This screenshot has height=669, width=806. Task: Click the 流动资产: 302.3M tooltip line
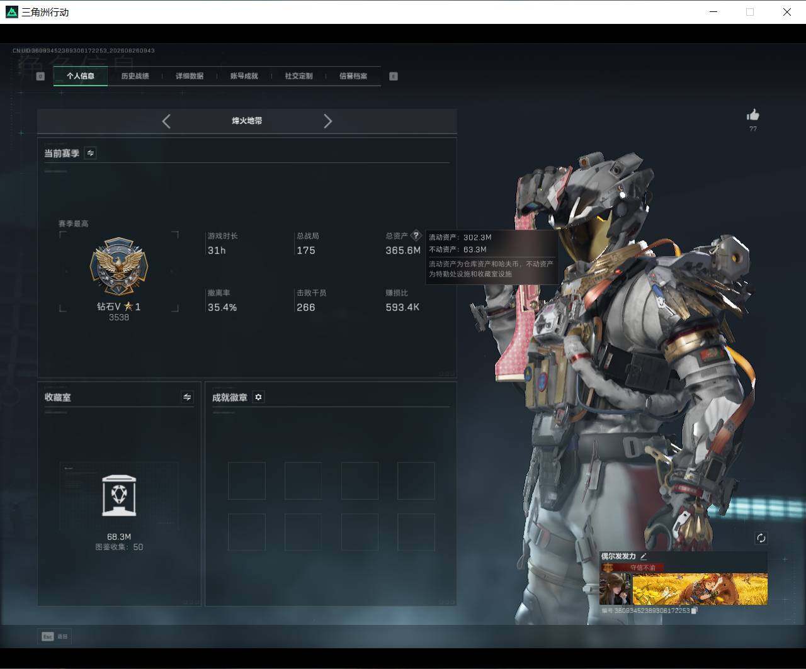(460, 237)
